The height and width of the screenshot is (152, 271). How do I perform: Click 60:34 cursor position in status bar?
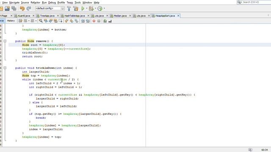tap(264, 150)
